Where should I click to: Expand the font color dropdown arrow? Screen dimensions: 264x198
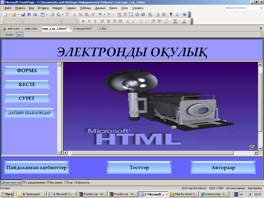click(188, 21)
